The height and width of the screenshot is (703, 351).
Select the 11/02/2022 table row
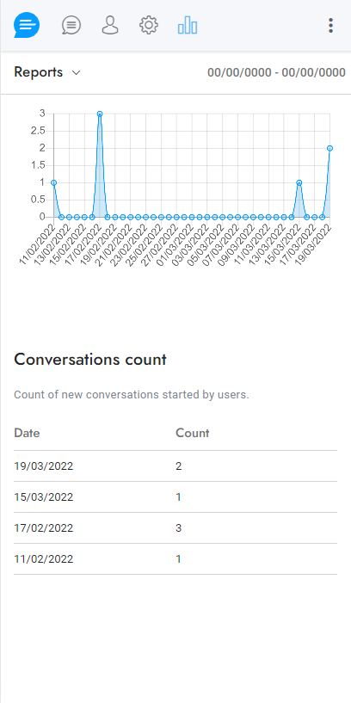coord(175,559)
